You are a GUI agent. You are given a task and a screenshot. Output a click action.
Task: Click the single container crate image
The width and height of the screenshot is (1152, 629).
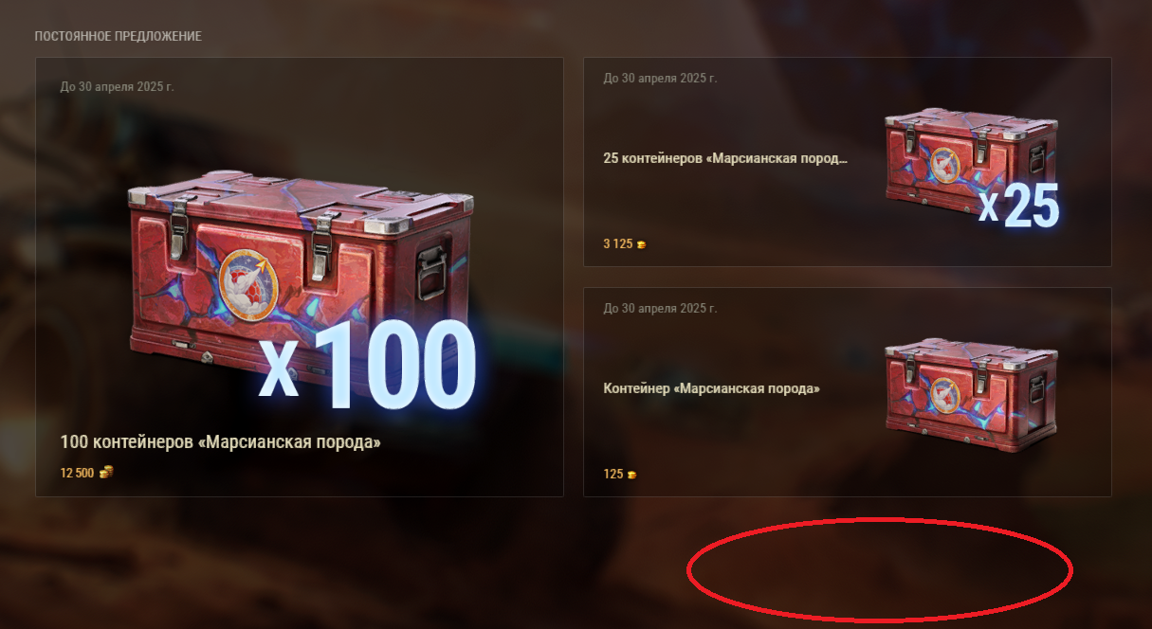971,386
